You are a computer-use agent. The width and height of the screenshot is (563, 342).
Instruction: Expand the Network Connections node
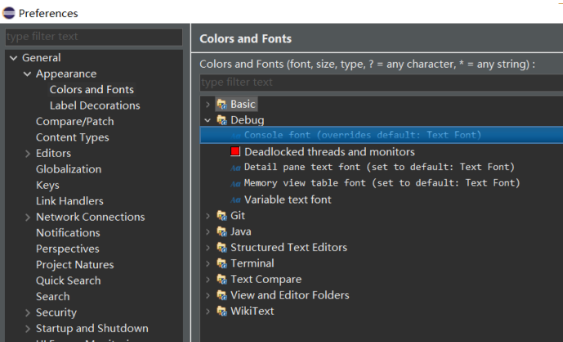tap(27, 217)
